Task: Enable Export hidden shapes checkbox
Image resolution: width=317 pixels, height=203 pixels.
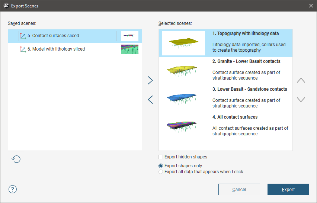Action: point(161,157)
